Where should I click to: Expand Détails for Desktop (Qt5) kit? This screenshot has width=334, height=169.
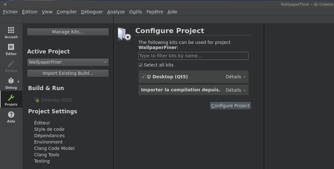(236, 77)
